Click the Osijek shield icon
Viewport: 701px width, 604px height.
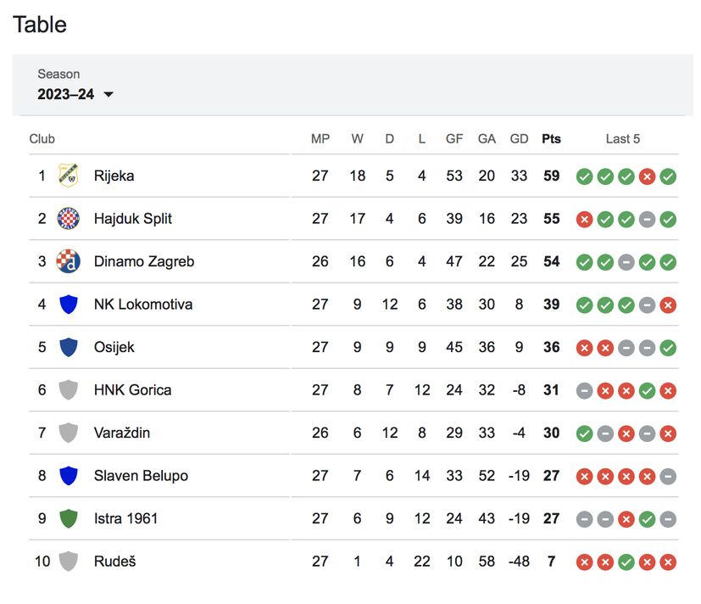(68, 347)
